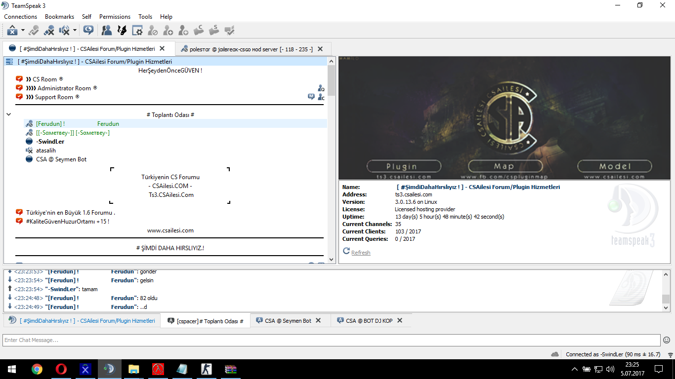Screen dimensions: 675x379
Task: Open Windows Start menu
Action: [12, 369]
